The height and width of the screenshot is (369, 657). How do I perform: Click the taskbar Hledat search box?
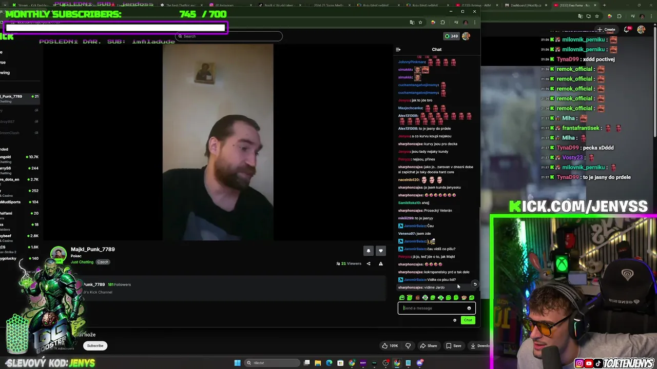(272, 363)
